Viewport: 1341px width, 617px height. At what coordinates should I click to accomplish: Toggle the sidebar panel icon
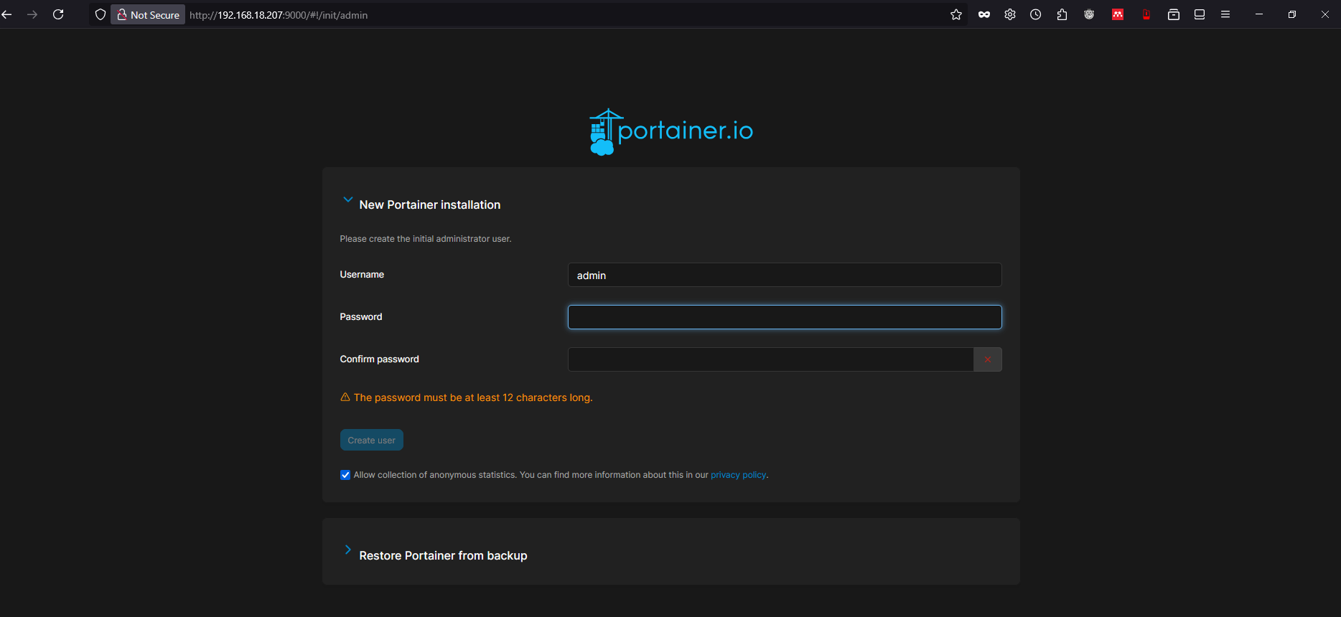1200,14
